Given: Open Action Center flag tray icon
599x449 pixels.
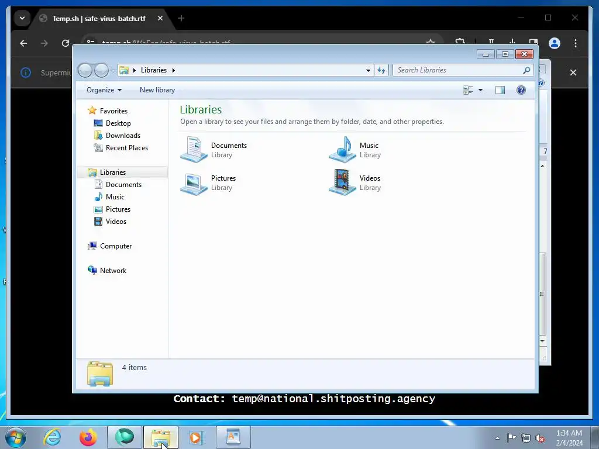Looking at the screenshot, I should click(x=511, y=438).
